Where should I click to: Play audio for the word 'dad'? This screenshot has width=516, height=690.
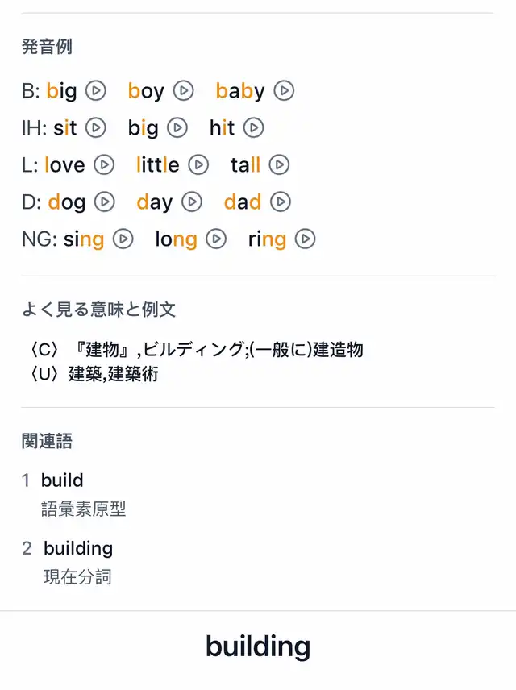pyautogui.click(x=281, y=202)
